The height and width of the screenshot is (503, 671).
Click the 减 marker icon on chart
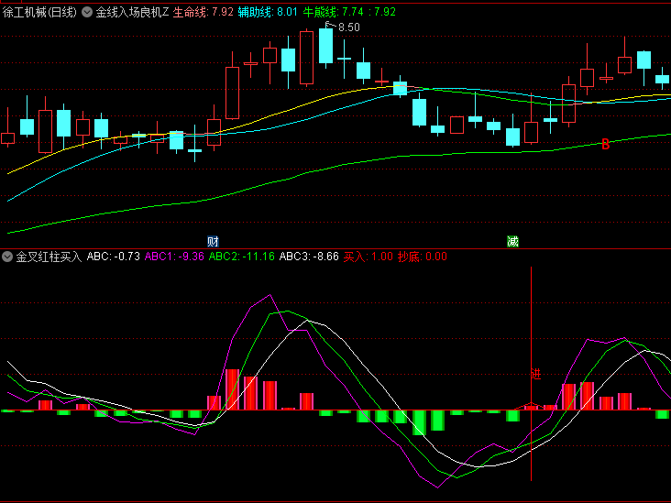point(512,241)
